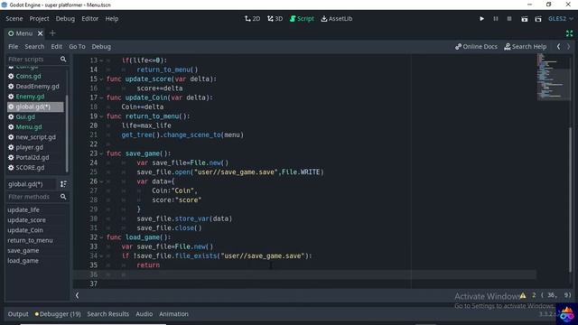Click the Search Help button
Image resolution: width=578 pixels, height=325 pixels.
point(526,46)
